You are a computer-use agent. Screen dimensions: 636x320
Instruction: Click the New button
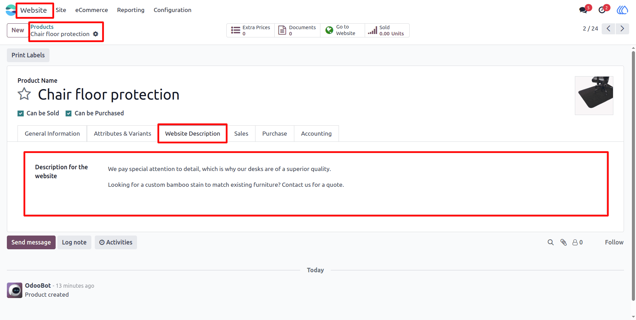tap(18, 30)
